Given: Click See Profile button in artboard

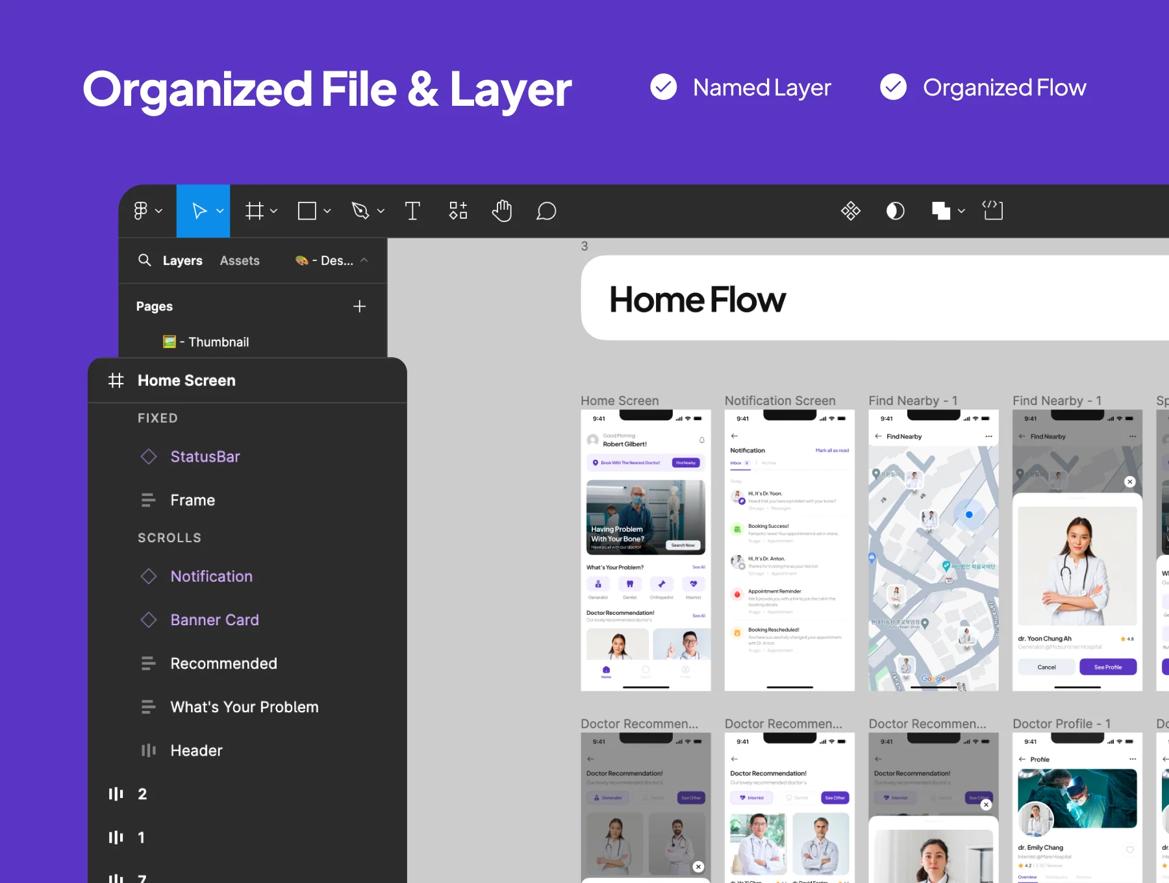Looking at the screenshot, I should point(1108,667).
